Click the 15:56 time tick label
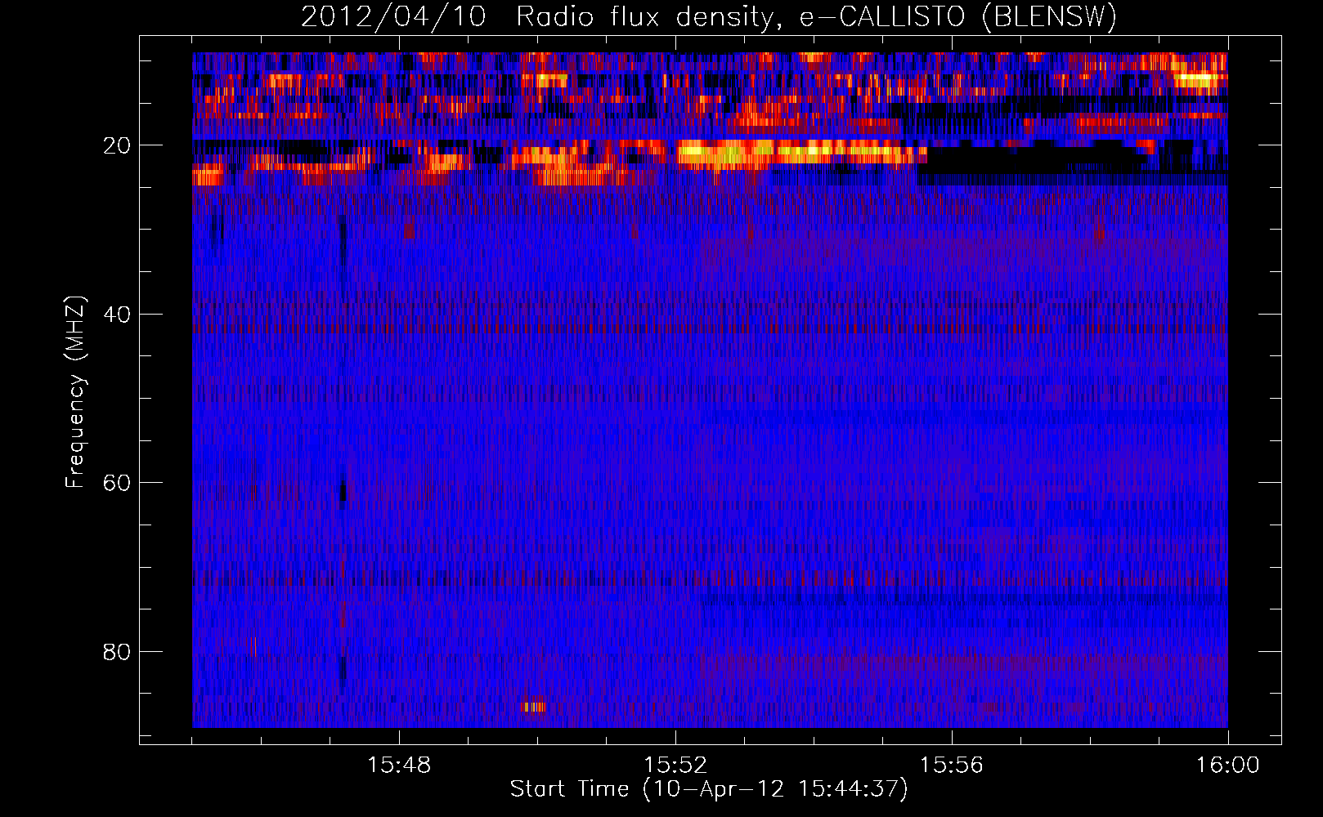 [952, 766]
